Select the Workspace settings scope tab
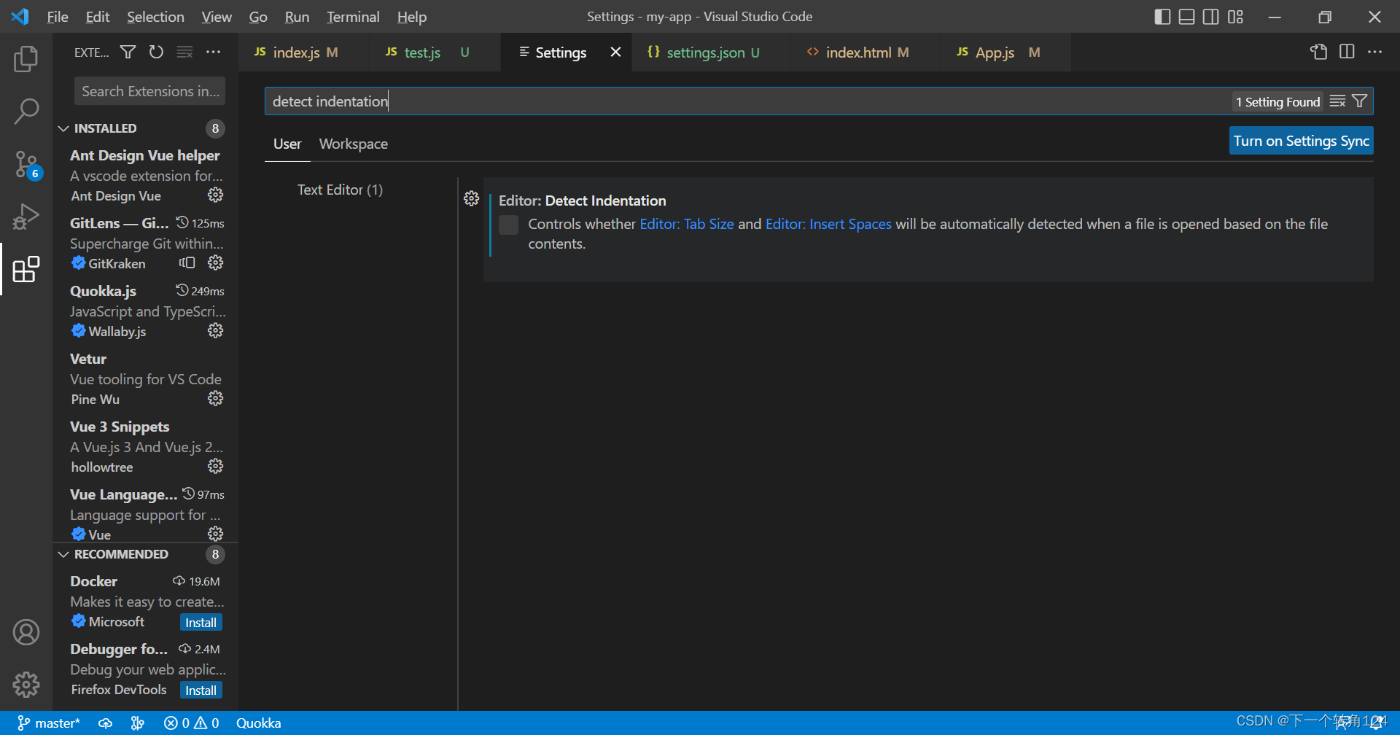Viewport: 1400px width, 735px height. pyautogui.click(x=354, y=144)
